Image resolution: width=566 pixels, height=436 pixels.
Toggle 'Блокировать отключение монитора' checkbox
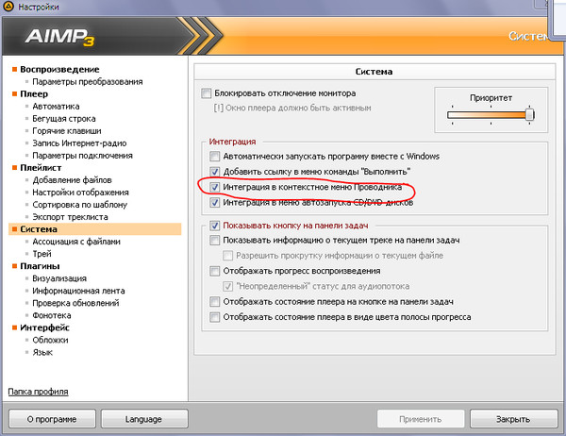click(x=206, y=93)
